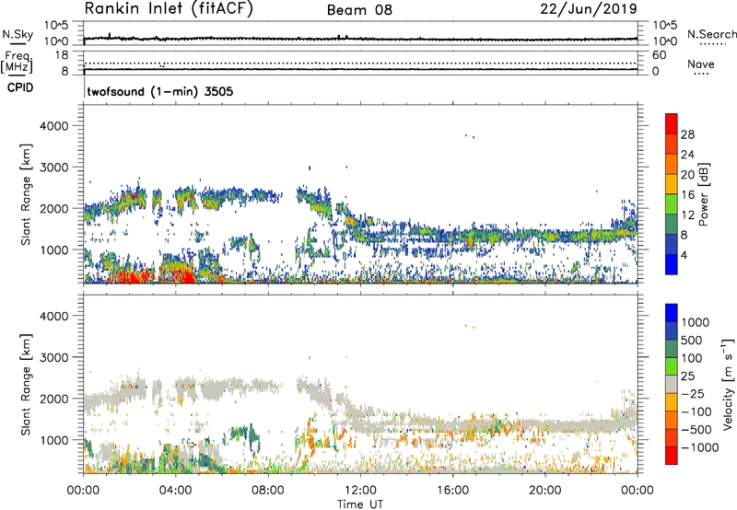Click the 'Slant Range [km]' label of the power panel
This screenshot has height=510, width=737.
26,194
